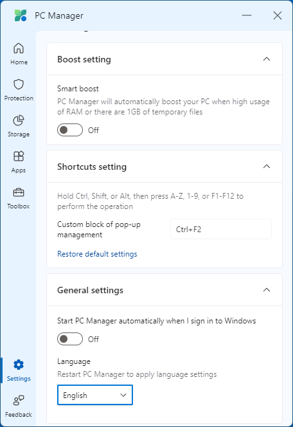Open the Home icon in sidebar
The image size is (293, 427).
tap(19, 48)
